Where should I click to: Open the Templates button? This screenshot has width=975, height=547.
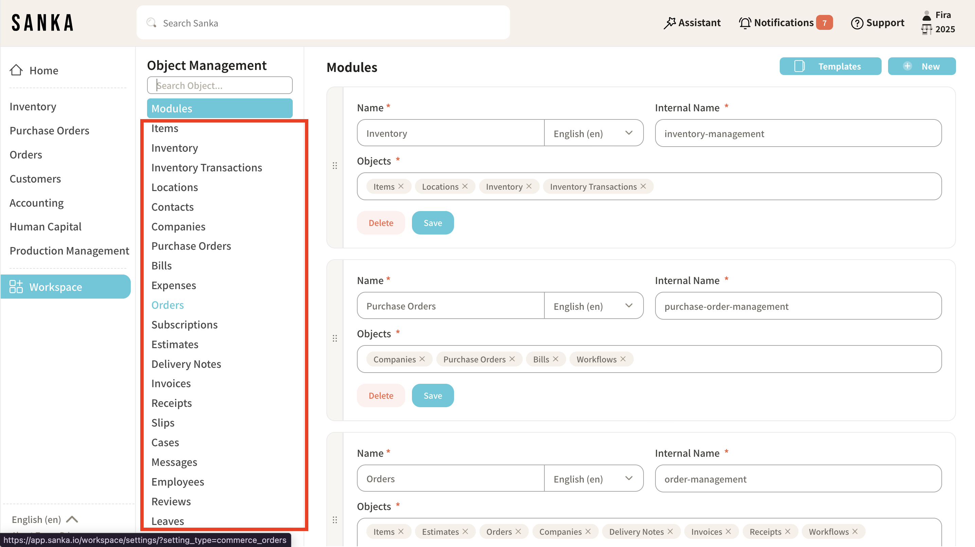click(830, 66)
